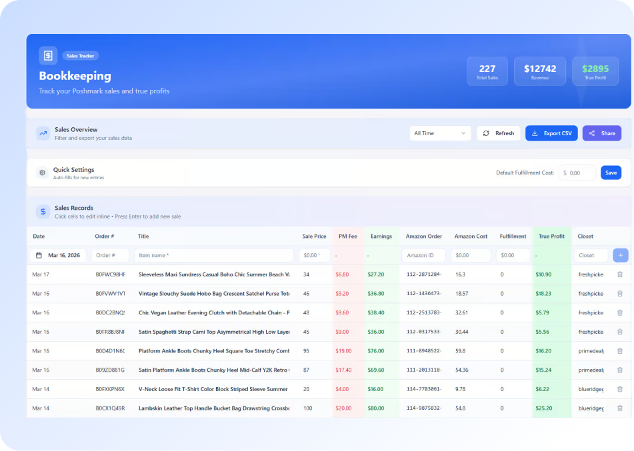634x451 pixels.
Task: Open the Mar 16, 2026 date picker
Action: pyautogui.click(x=58, y=255)
